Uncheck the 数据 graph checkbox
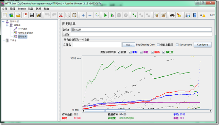Viewport: 219px width, 125px height. [119, 52]
